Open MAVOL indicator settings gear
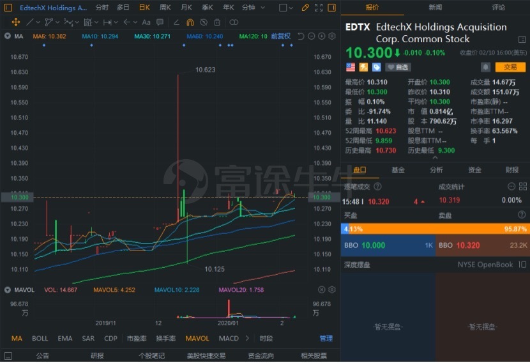530x363 pixels. (x=332, y=290)
